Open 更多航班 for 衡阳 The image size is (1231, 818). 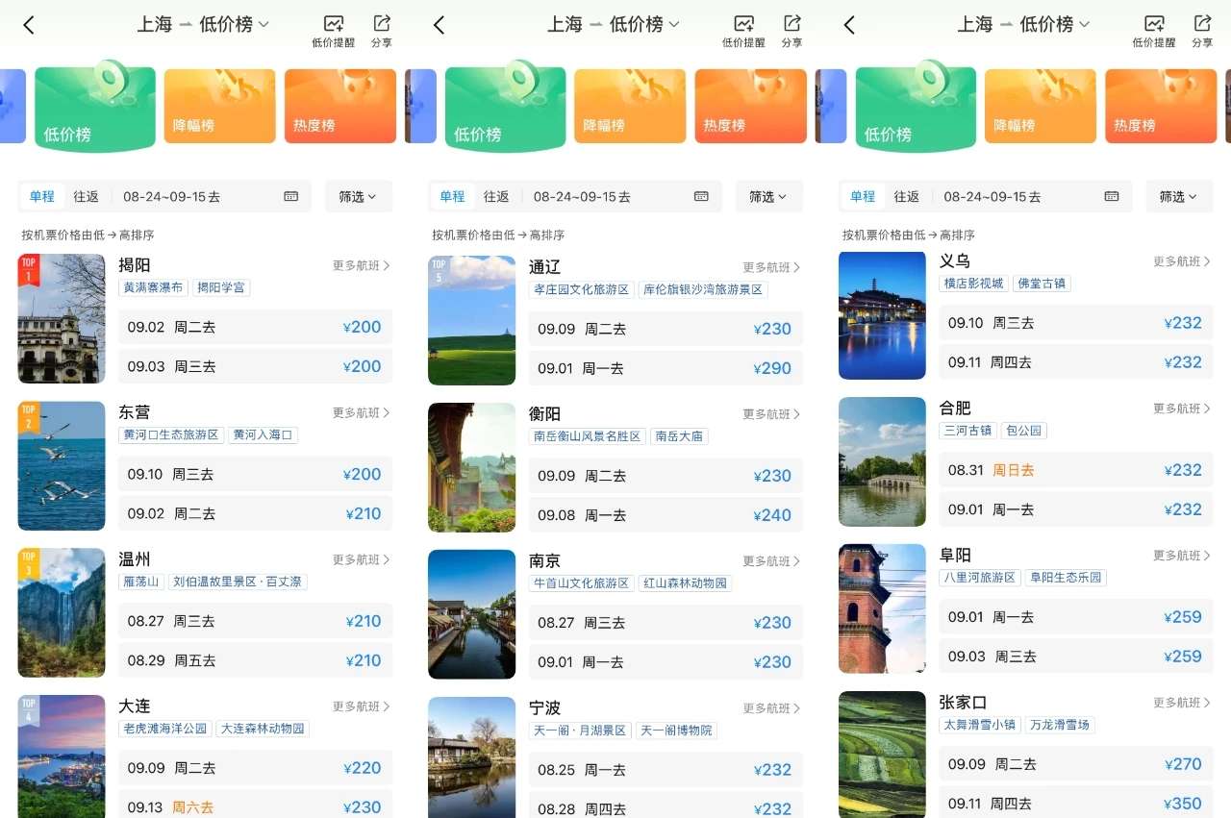point(772,414)
